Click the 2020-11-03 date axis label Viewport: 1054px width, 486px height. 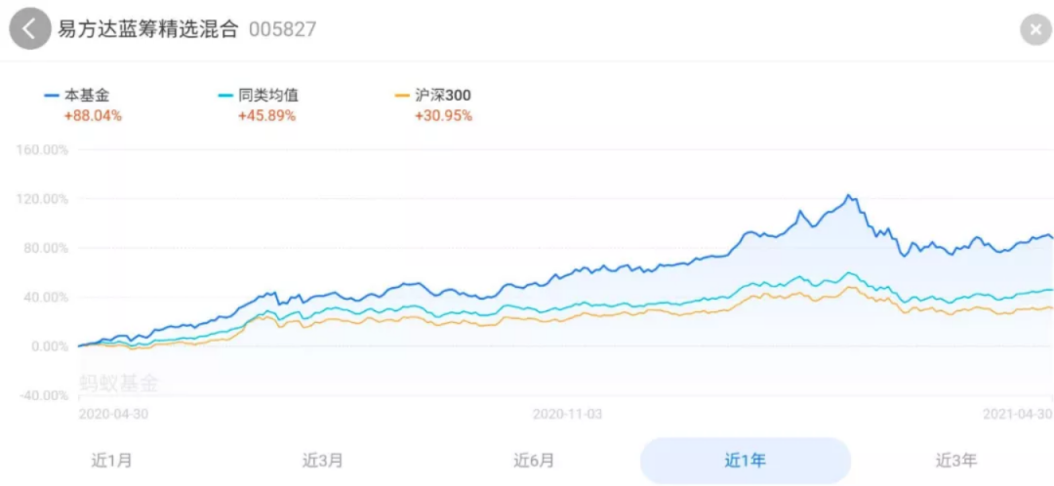[x=567, y=414]
